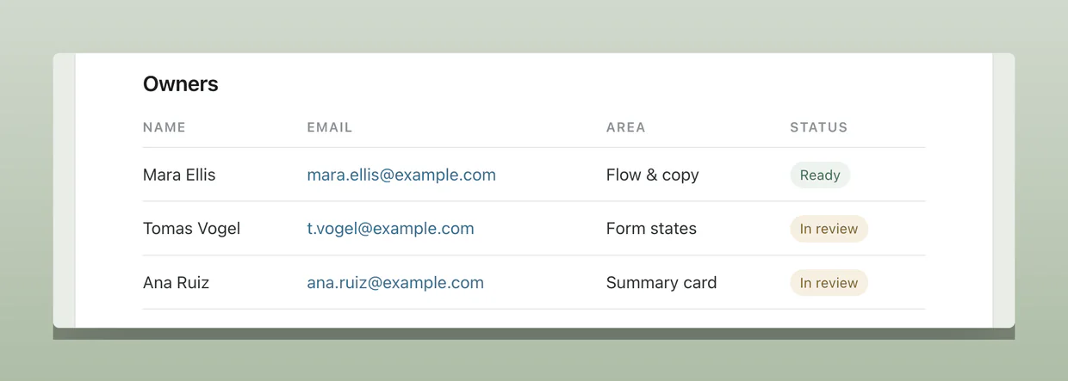Select the Ana Ruiz name cell
Screen dimensions: 1068x381
176,282
